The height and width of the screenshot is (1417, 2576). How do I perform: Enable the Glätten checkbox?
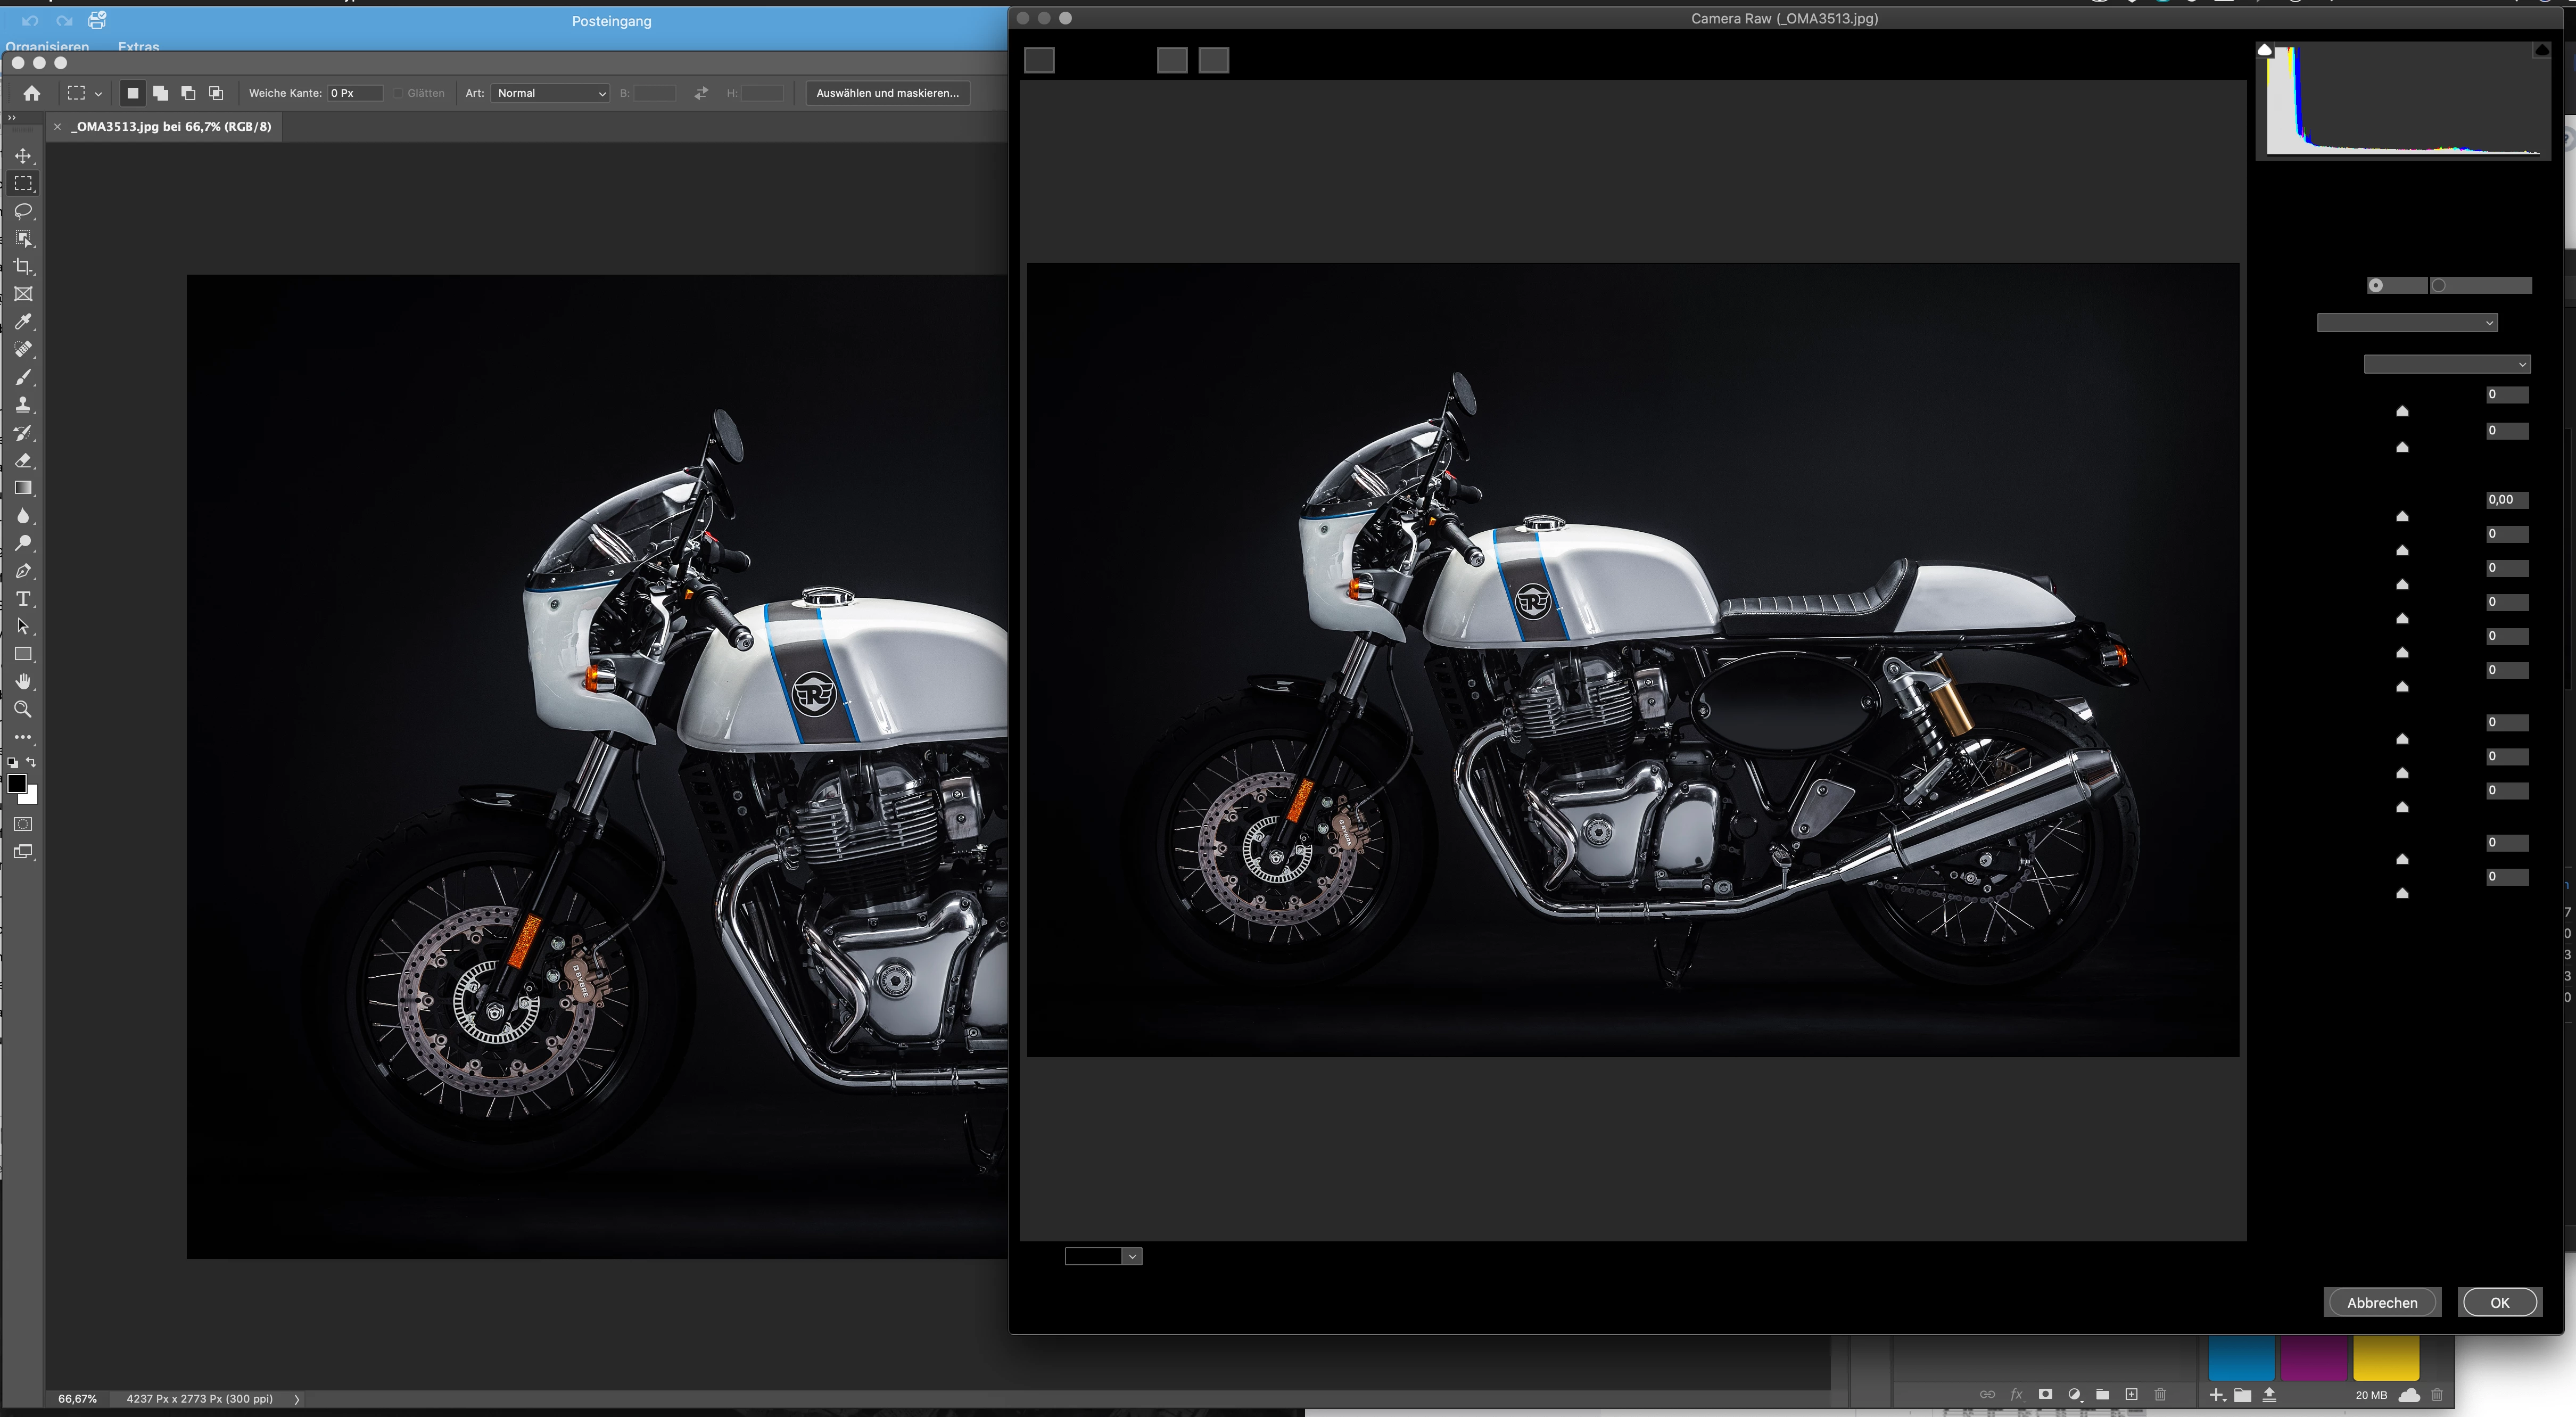398,93
